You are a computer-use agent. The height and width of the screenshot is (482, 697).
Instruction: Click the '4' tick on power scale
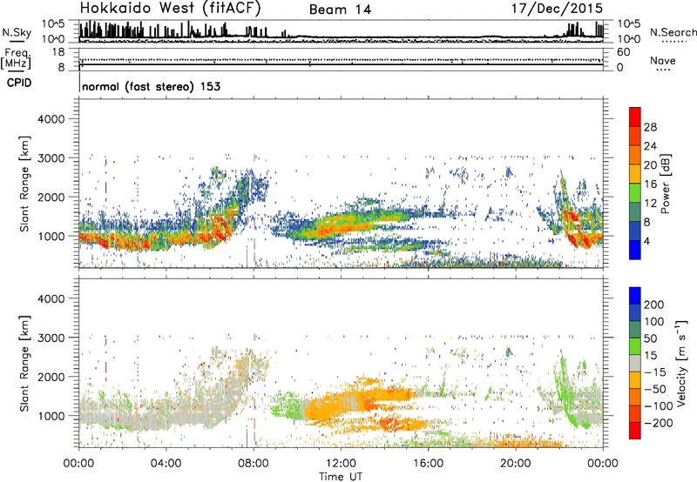pyautogui.click(x=646, y=241)
